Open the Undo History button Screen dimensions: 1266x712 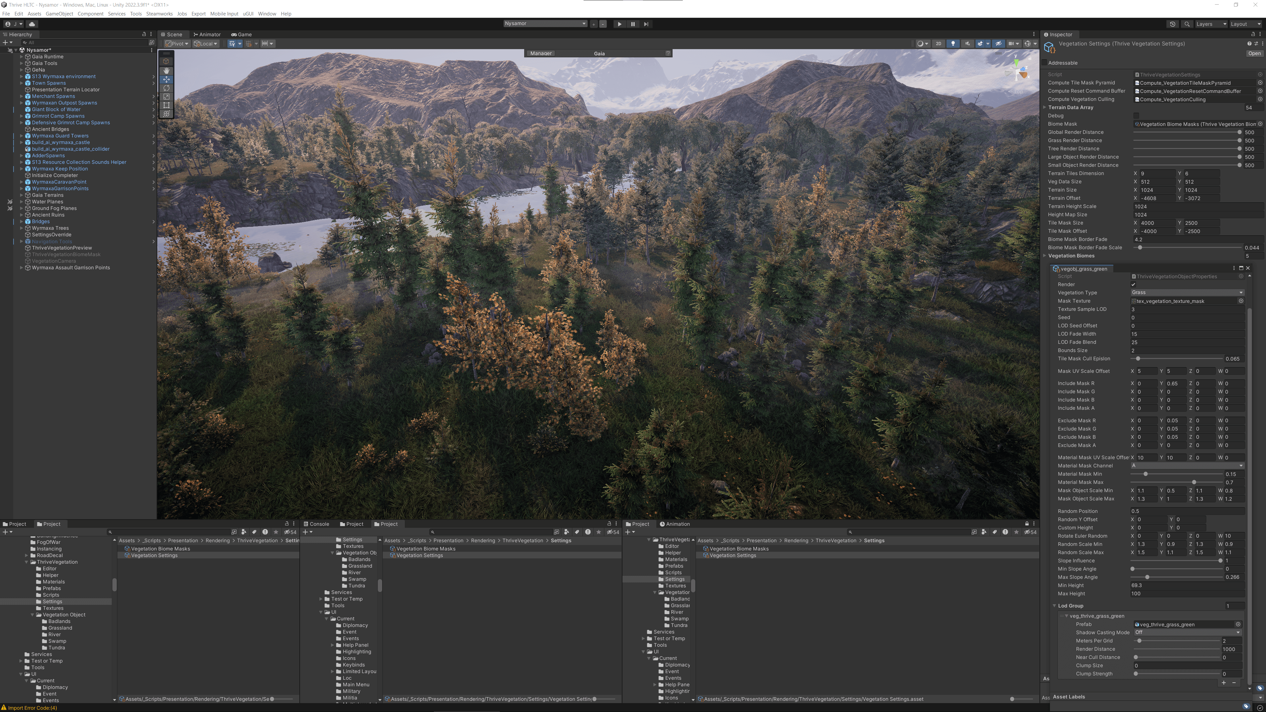(x=1173, y=24)
